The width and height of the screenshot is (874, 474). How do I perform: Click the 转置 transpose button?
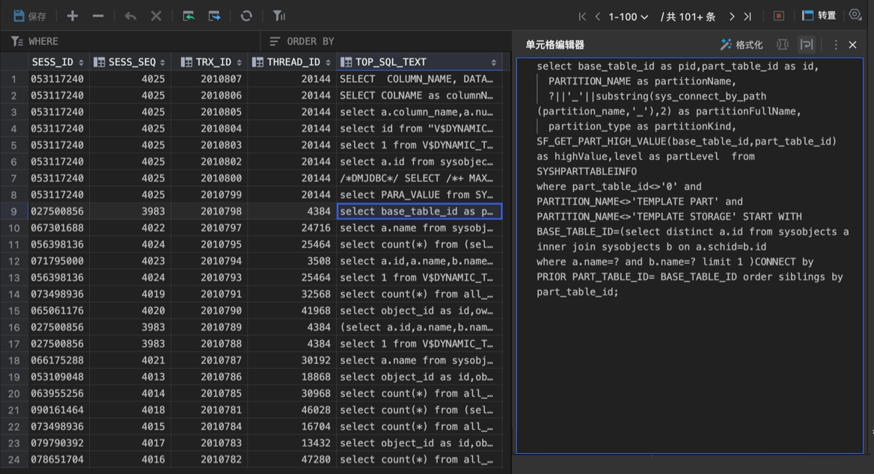pyautogui.click(x=819, y=16)
